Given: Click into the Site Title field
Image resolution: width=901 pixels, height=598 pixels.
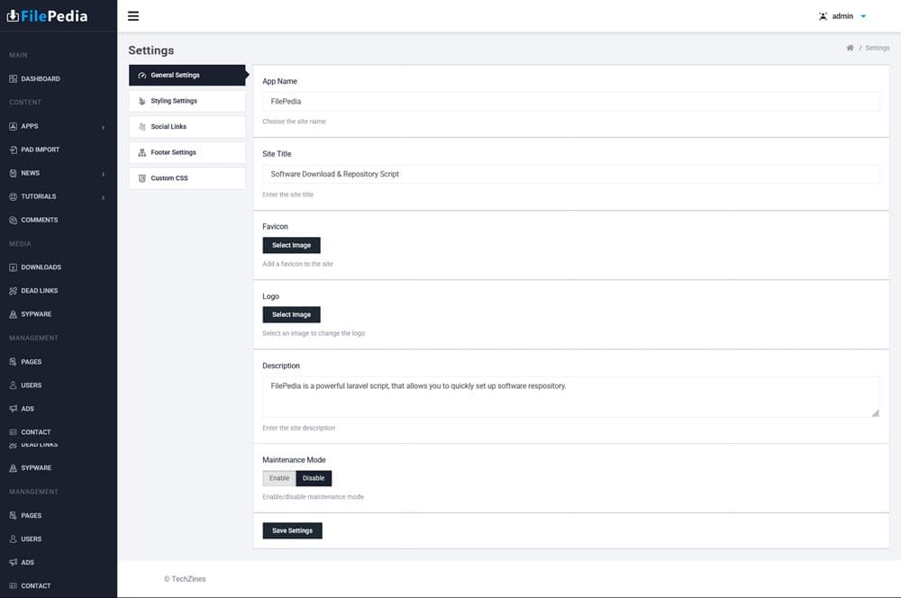Looking at the screenshot, I should [x=570, y=174].
